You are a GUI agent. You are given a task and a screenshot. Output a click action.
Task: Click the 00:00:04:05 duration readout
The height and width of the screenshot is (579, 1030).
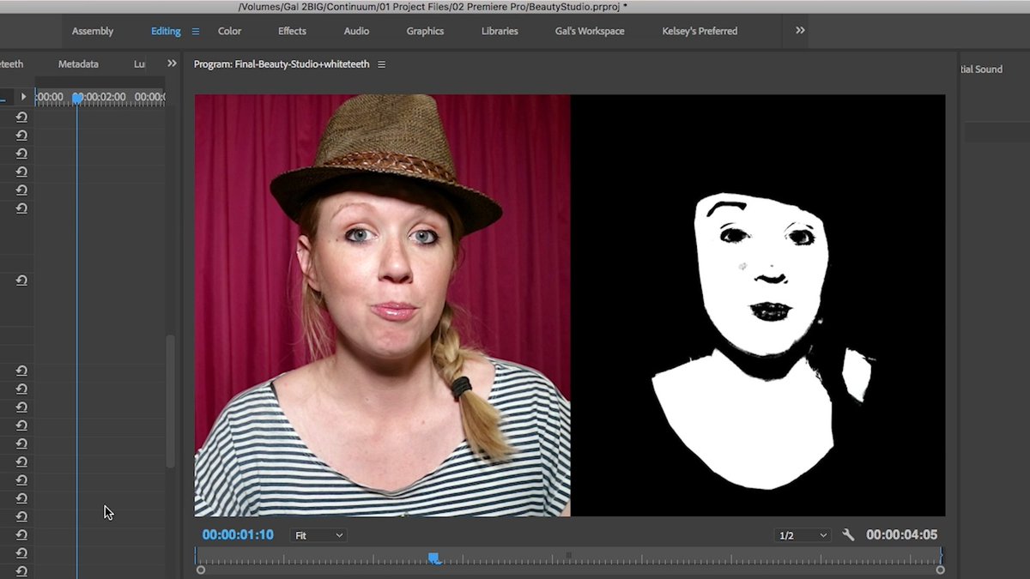[x=901, y=535]
